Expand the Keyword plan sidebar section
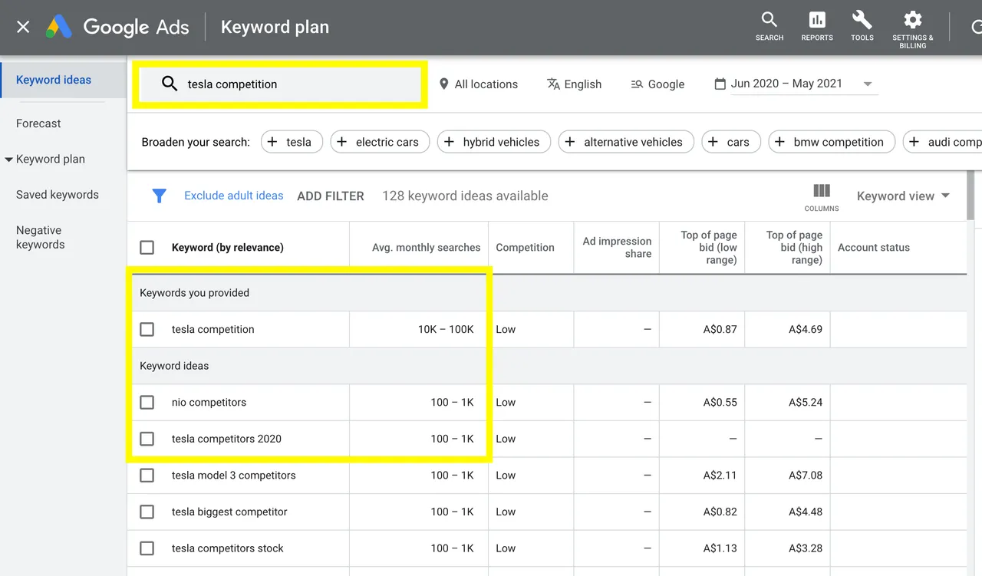Image resolution: width=982 pixels, height=576 pixels. pyautogui.click(x=9, y=160)
